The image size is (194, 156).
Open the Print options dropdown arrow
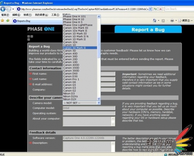[x=176, y=21]
